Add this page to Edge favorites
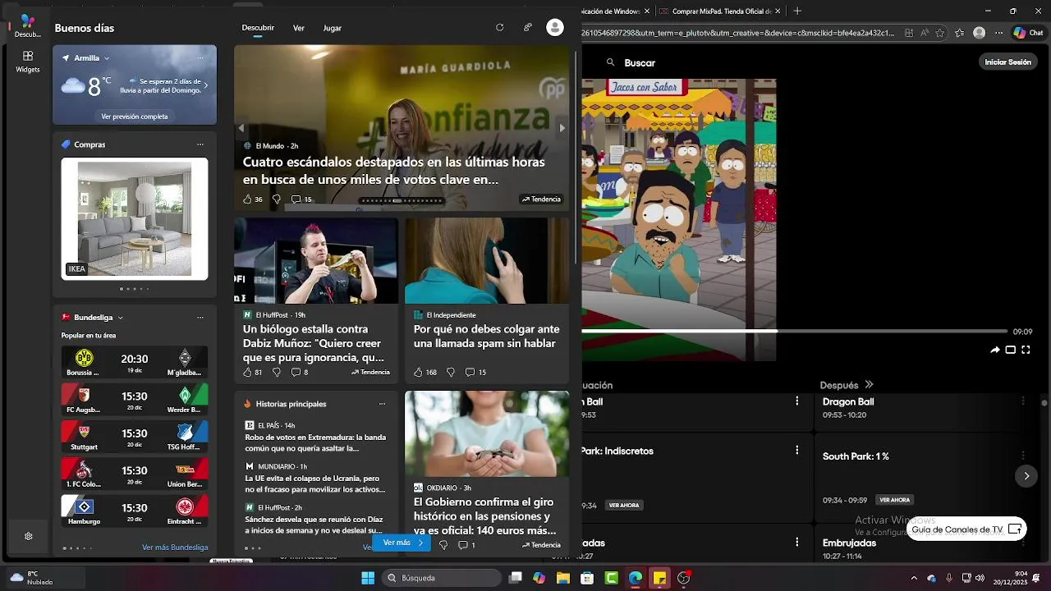 (x=939, y=33)
